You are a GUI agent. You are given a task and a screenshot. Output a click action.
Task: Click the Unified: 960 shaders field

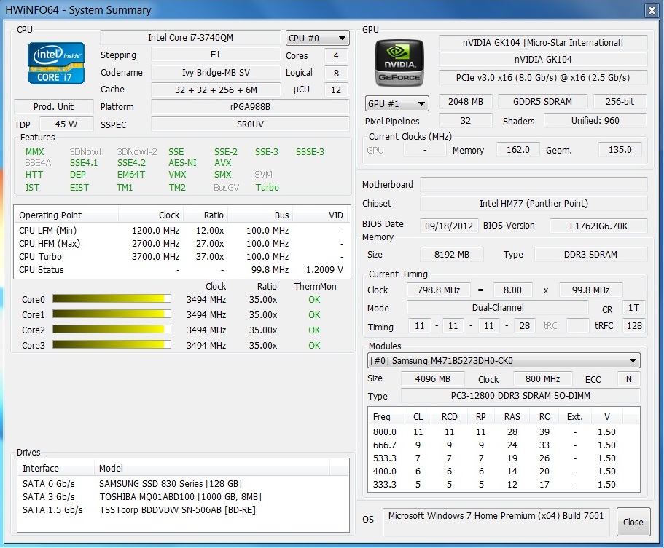tap(595, 121)
